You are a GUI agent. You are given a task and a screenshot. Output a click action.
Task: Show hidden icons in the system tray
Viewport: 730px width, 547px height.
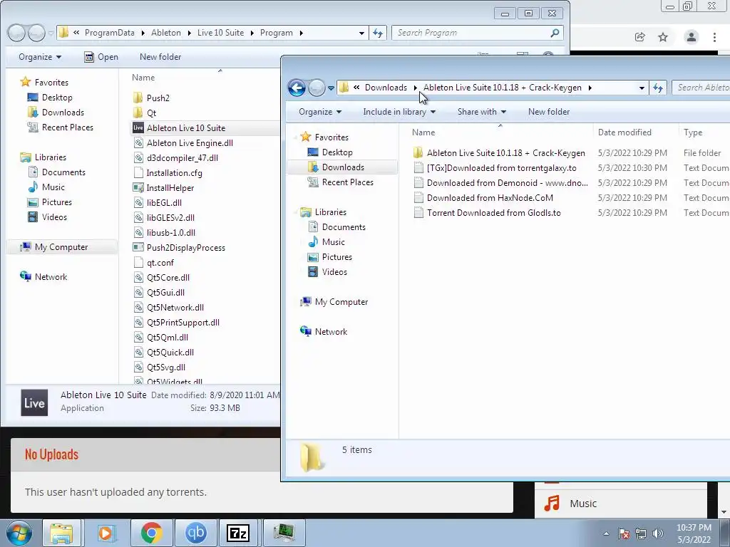pos(606,533)
